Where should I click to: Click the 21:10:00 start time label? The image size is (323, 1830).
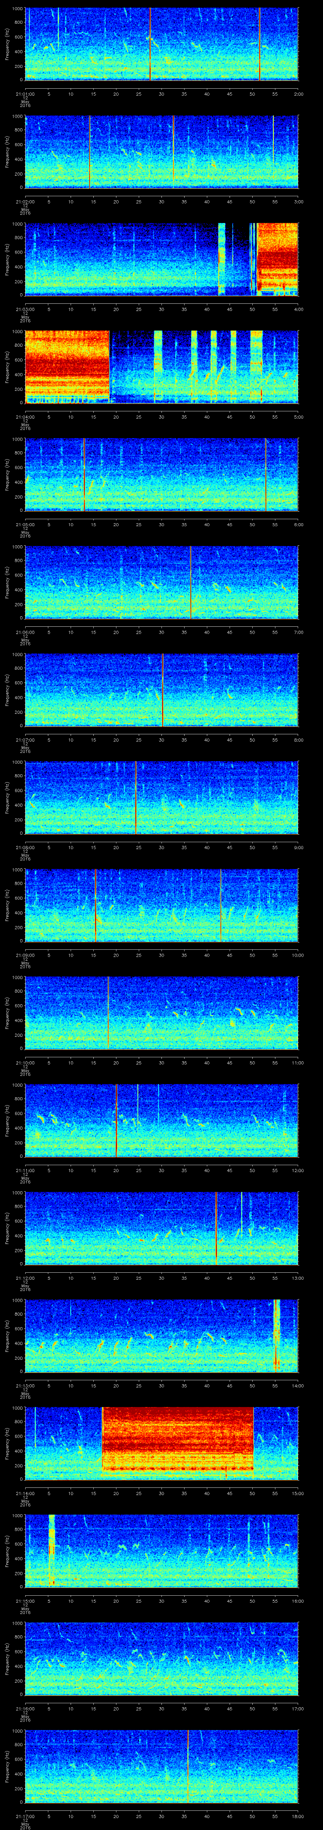click(x=25, y=1063)
